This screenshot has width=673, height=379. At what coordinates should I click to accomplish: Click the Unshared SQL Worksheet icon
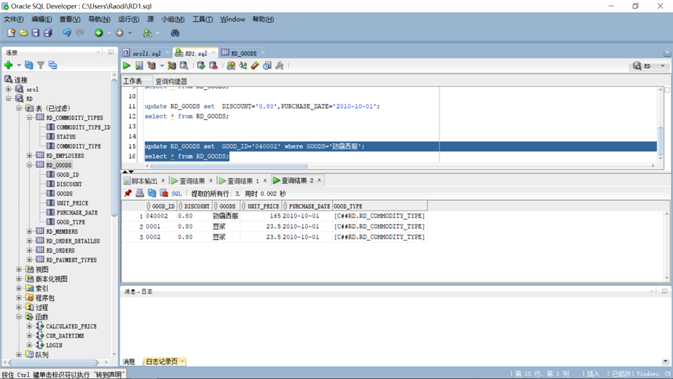pos(231,66)
